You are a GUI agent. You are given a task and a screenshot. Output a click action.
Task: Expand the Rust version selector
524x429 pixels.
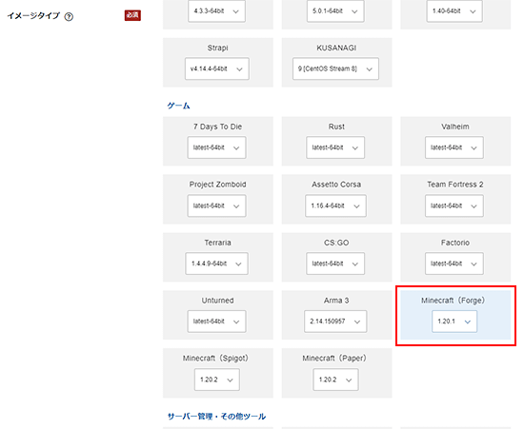pyautogui.click(x=335, y=147)
